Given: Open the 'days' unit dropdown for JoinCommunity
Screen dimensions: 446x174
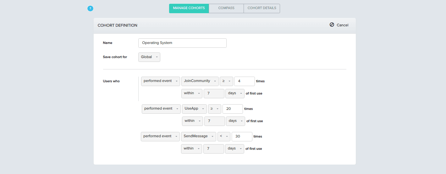Looking at the screenshot, I should click(x=235, y=93).
